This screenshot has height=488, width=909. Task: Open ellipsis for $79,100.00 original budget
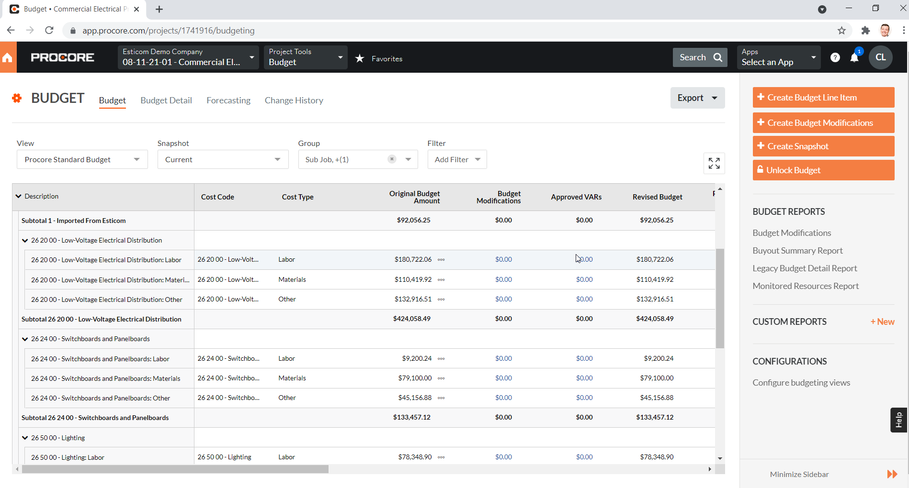point(441,378)
